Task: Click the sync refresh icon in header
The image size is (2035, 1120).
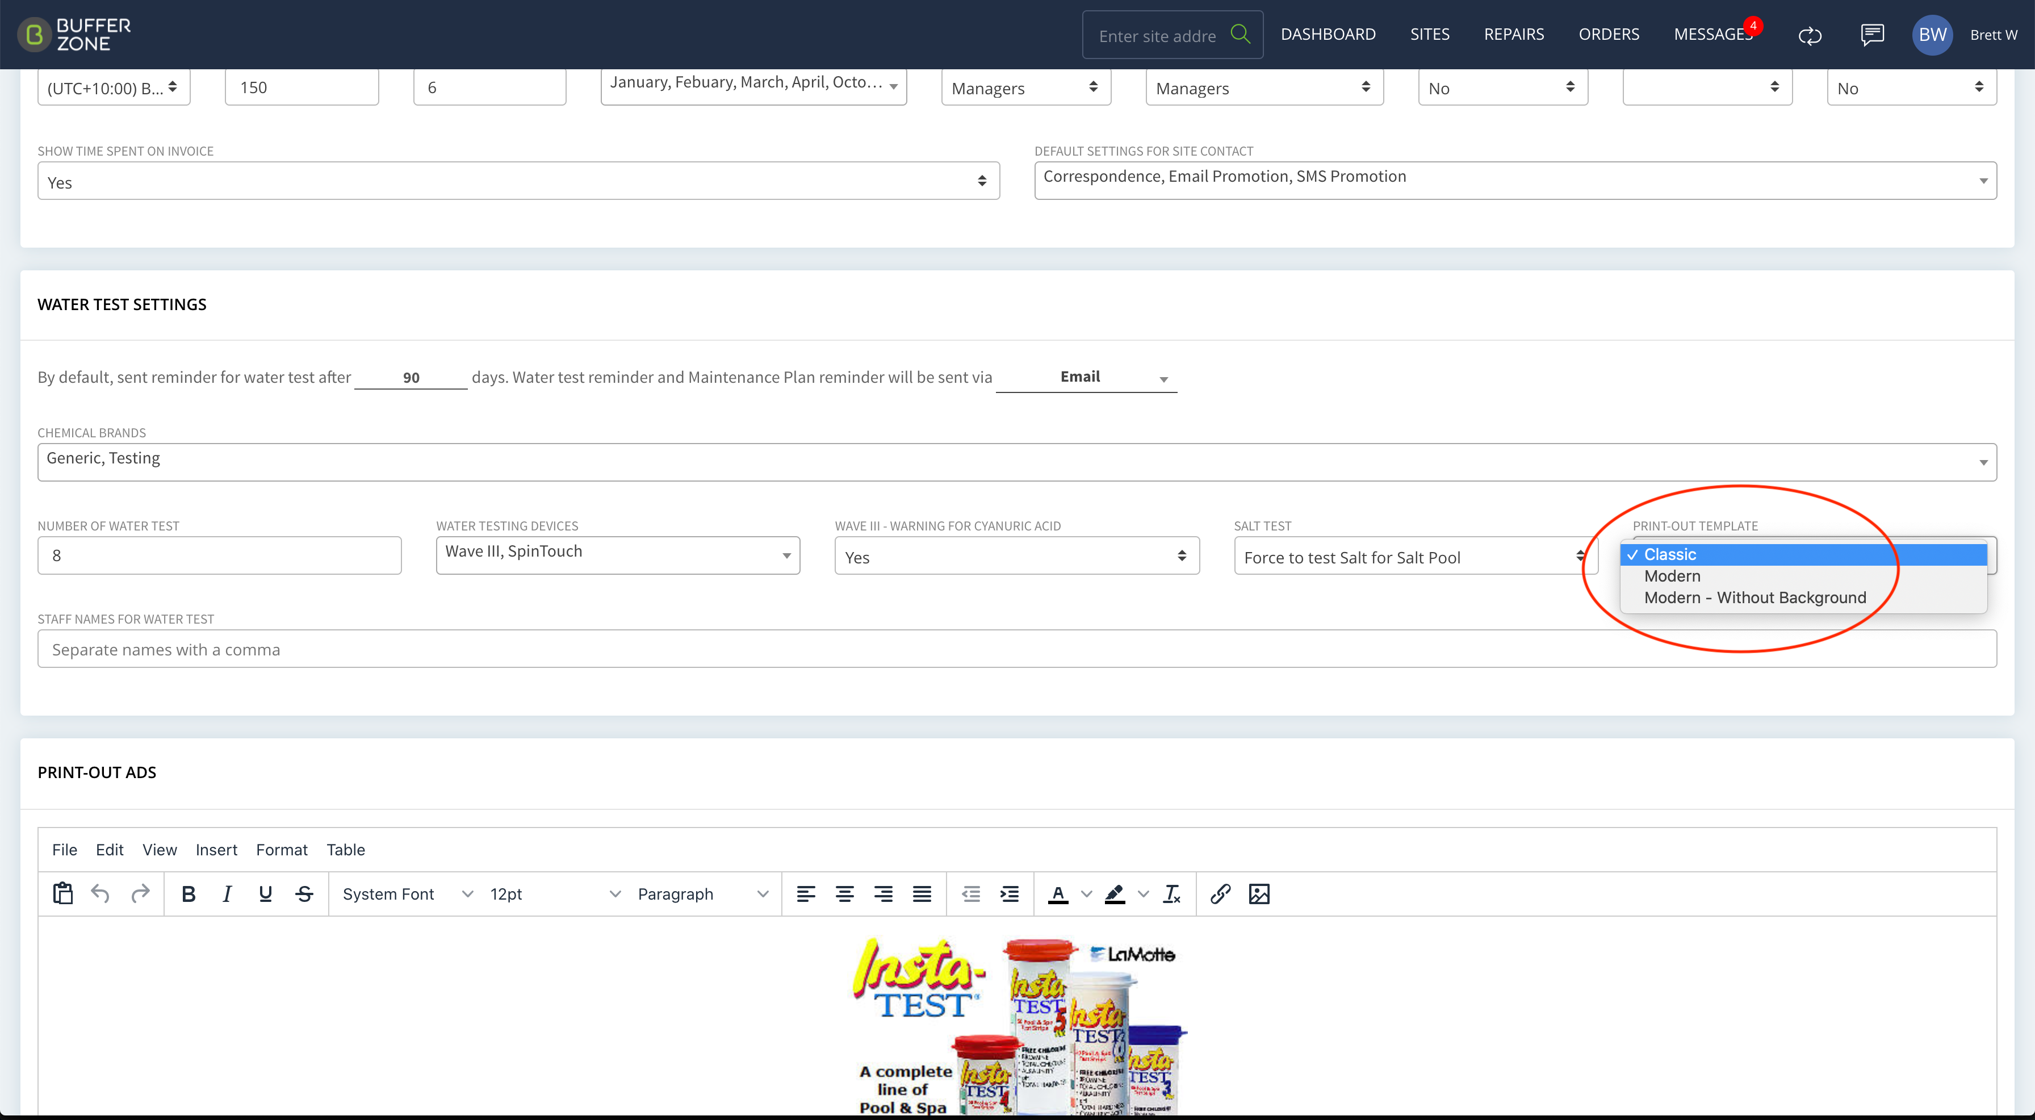Action: click(1810, 35)
